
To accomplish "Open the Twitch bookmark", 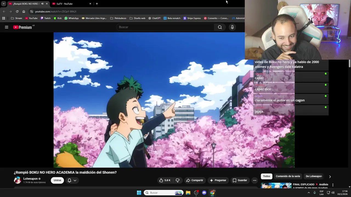I will [x=46, y=18].
